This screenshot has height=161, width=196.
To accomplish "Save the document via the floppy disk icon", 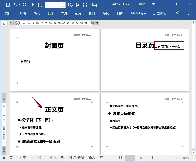I will pos(8,5).
